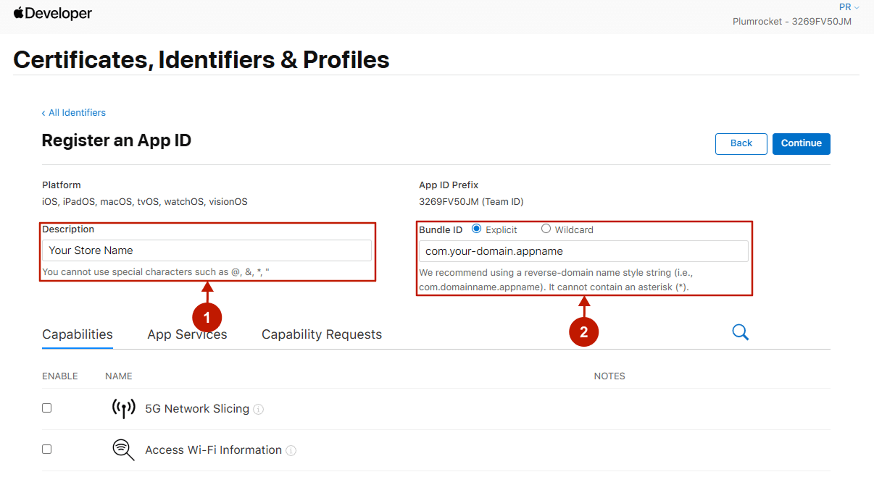Open the Capability Requests tab
874x477 pixels.
pos(322,334)
